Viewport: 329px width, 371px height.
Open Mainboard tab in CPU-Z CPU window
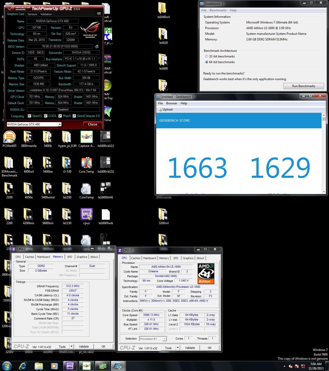click(150, 258)
